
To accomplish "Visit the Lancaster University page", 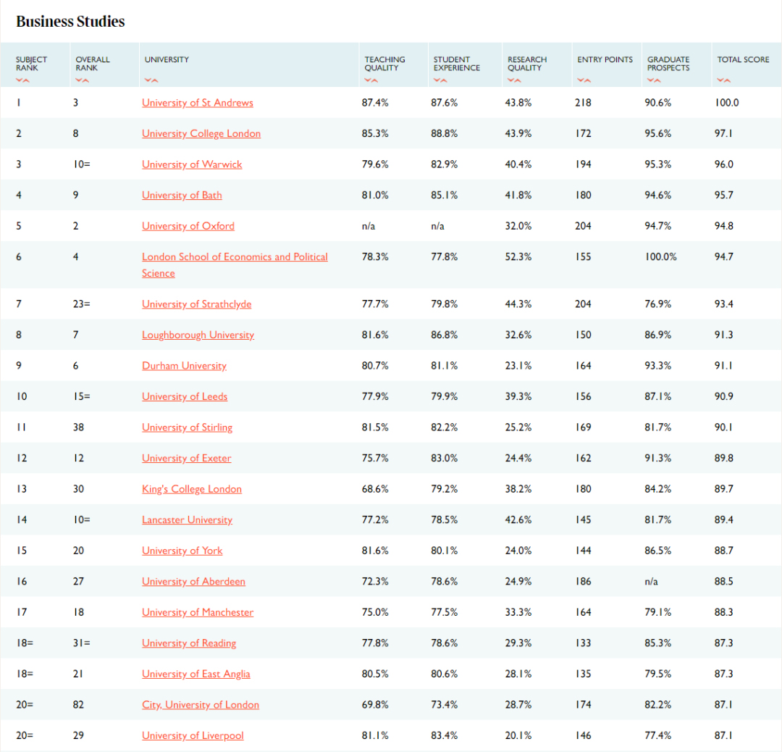I will (187, 520).
